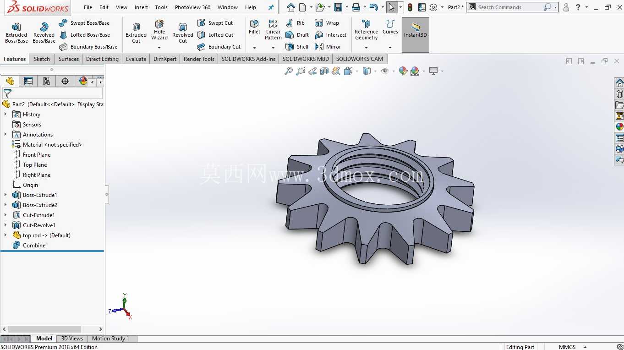The height and width of the screenshot is (350, 624).
Task: Expand the Cut-Revolve1 feature
Action: [5, 225]
